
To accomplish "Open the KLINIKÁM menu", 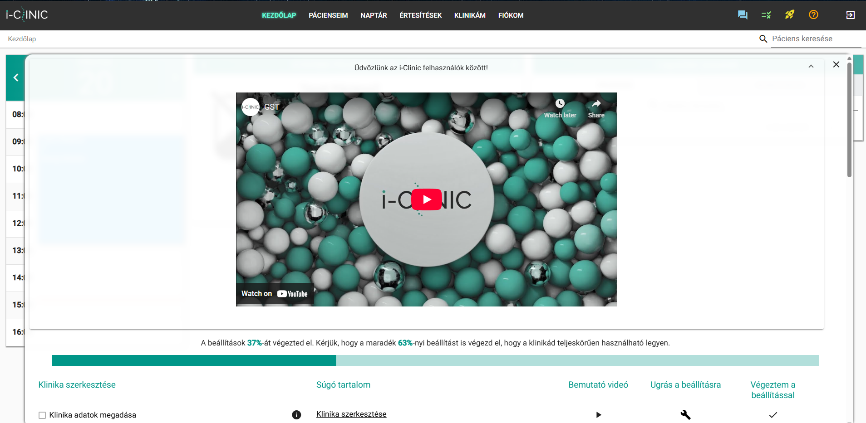I will (470, 15).
